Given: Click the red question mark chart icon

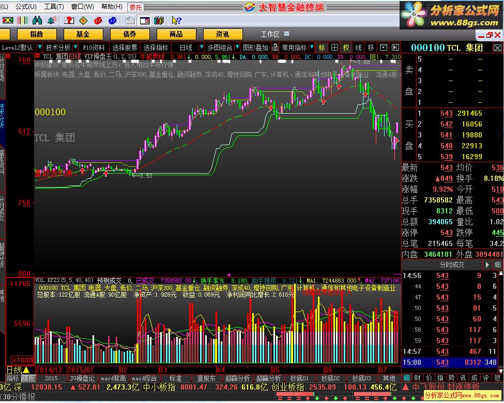Looking at the screenshot, I should tap(69, 21).
